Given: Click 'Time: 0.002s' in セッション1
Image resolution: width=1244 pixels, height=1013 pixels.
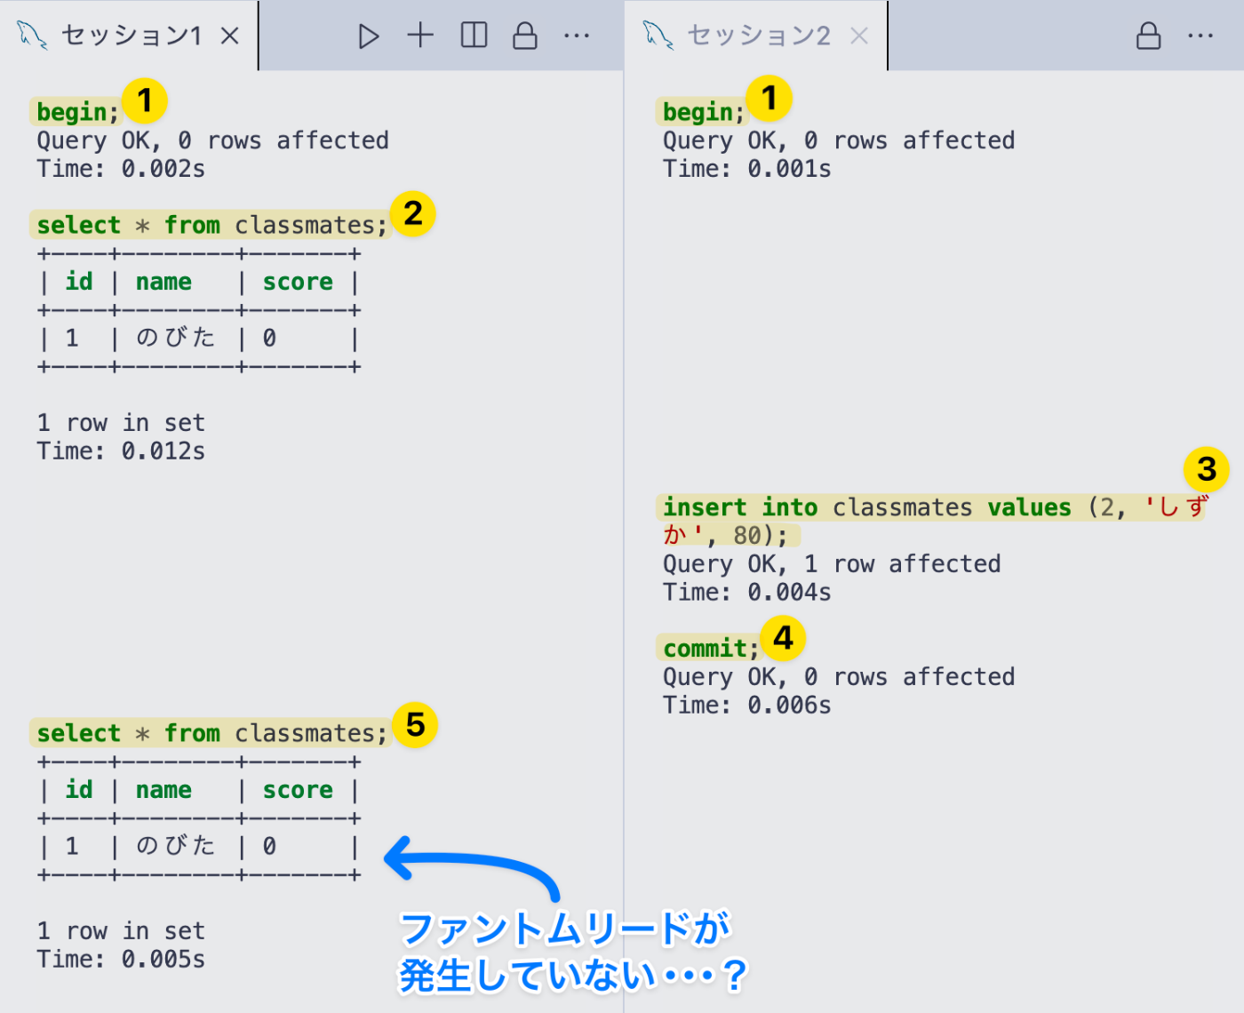Looking at the screenshot, I should (x=121, y=169).
